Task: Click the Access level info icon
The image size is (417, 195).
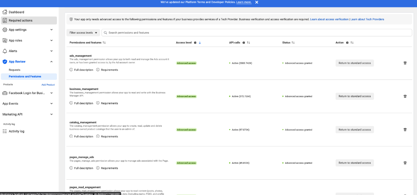Action: pyautogui.click(x=195, y=43)
